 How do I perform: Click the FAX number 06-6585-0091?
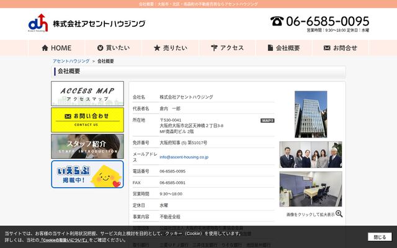pos(172,183)
